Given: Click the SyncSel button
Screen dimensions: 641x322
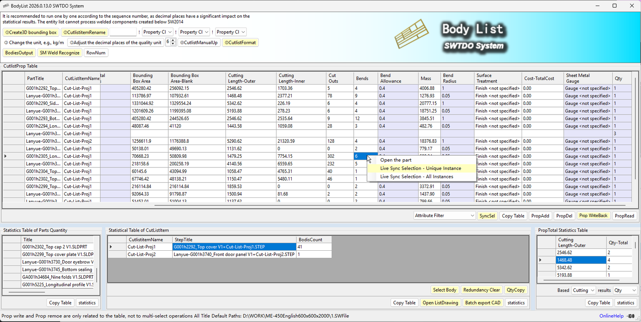Looking at the screenshot, I should (487, 216).
